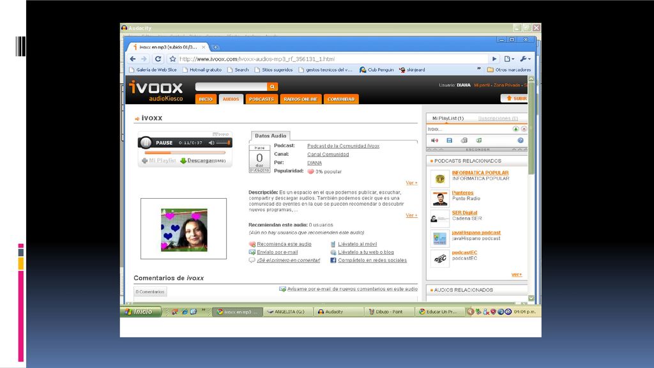
Task: Expand the hidden bookmarks chevron
Action: (479, 69)
